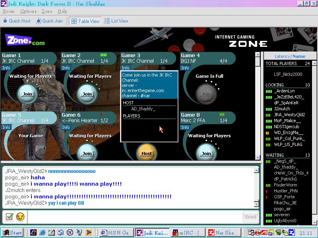Select player LSF_Nickz2000 in list

click(x=288, y=74)
